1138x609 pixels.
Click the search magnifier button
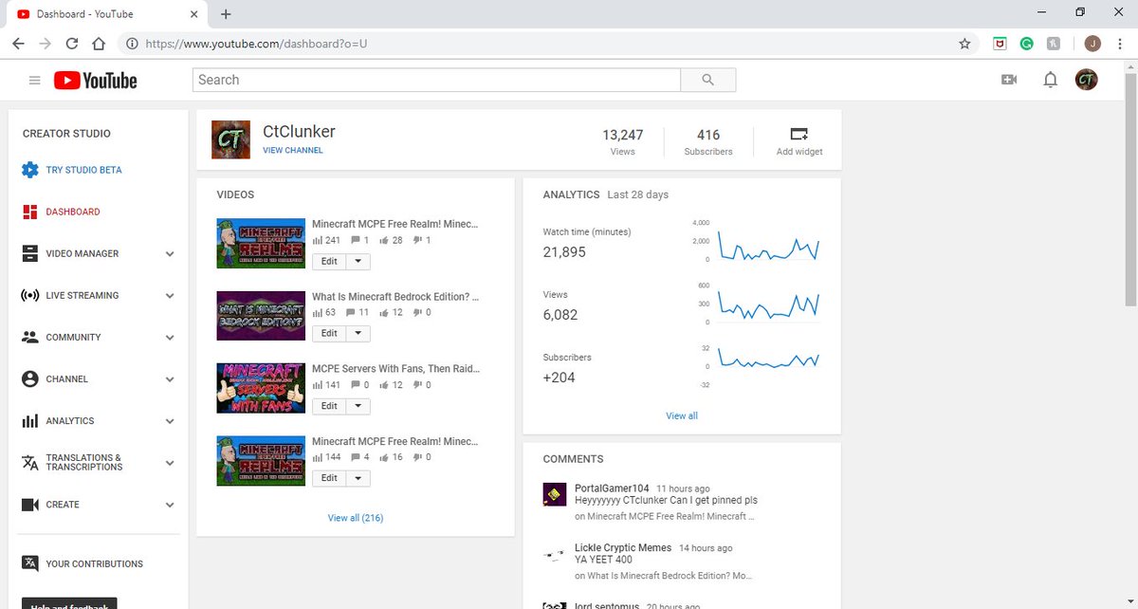708,80
